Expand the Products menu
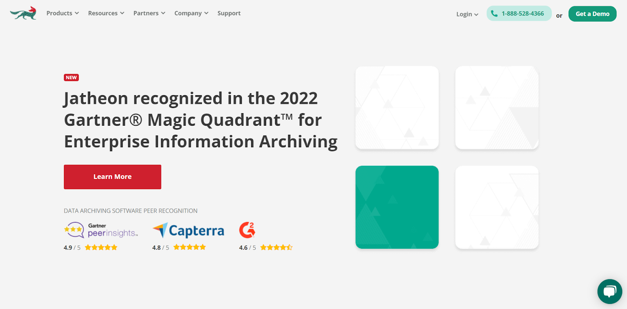The image size is (627, 309). click(x=63, y=13)
